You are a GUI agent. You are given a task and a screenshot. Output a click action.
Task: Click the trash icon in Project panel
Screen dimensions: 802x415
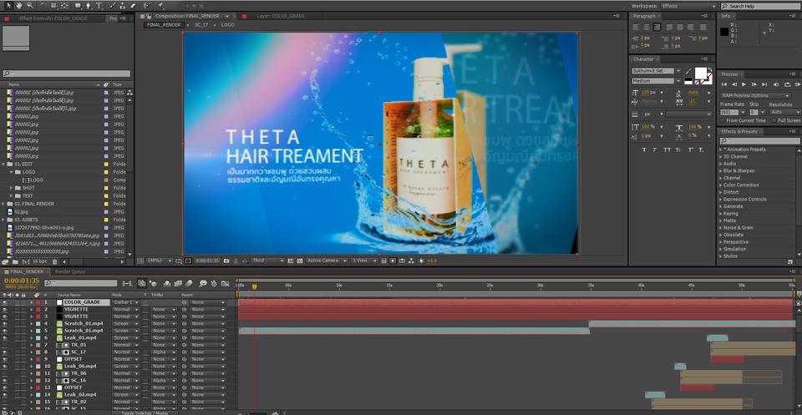[55, 261]
